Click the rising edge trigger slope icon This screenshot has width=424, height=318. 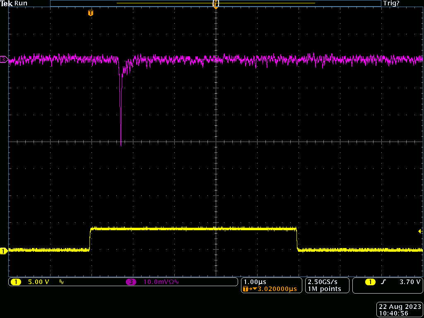pyautogui.click(x=383, y=282)
